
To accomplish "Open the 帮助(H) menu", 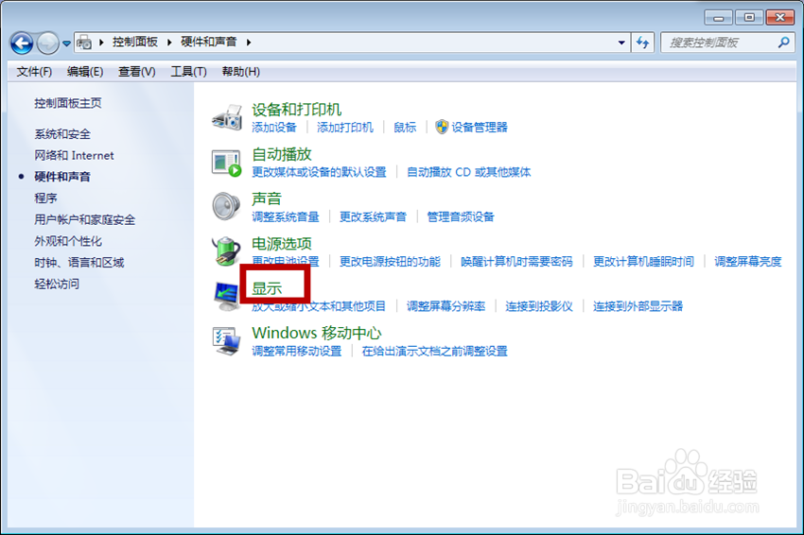I will pos(240,71).
